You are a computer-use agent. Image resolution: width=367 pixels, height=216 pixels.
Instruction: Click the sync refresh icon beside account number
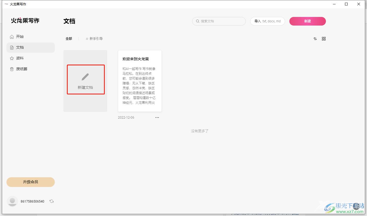pos(52,201)
